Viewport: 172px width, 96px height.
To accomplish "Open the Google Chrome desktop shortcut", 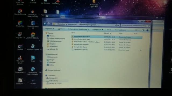I will point(20,12).
